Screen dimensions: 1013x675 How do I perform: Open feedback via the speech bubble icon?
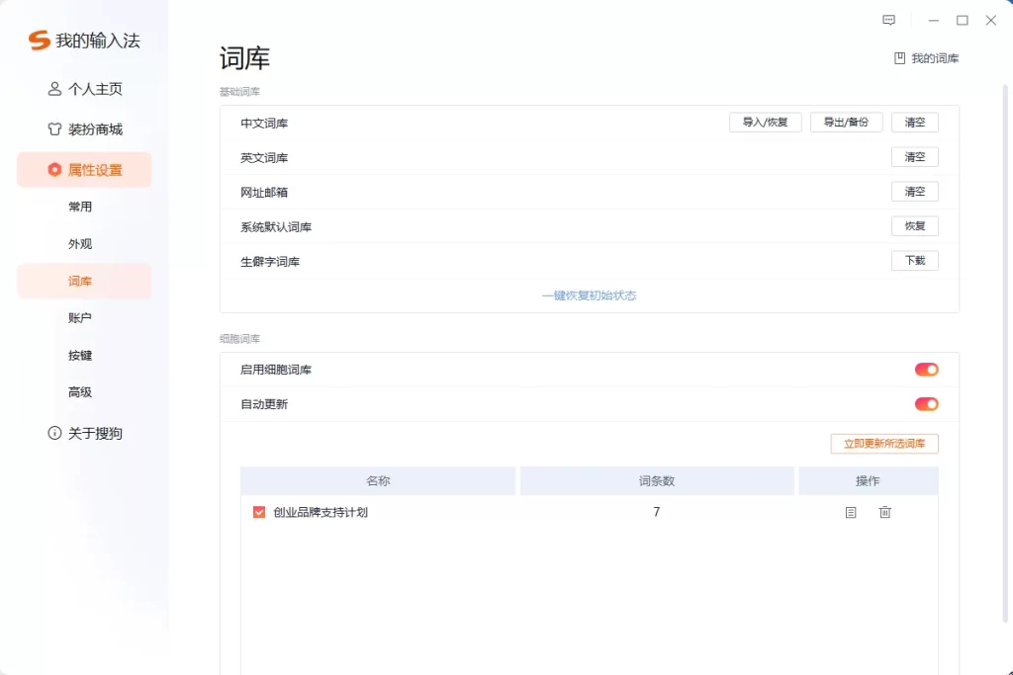tap(888, 20)
